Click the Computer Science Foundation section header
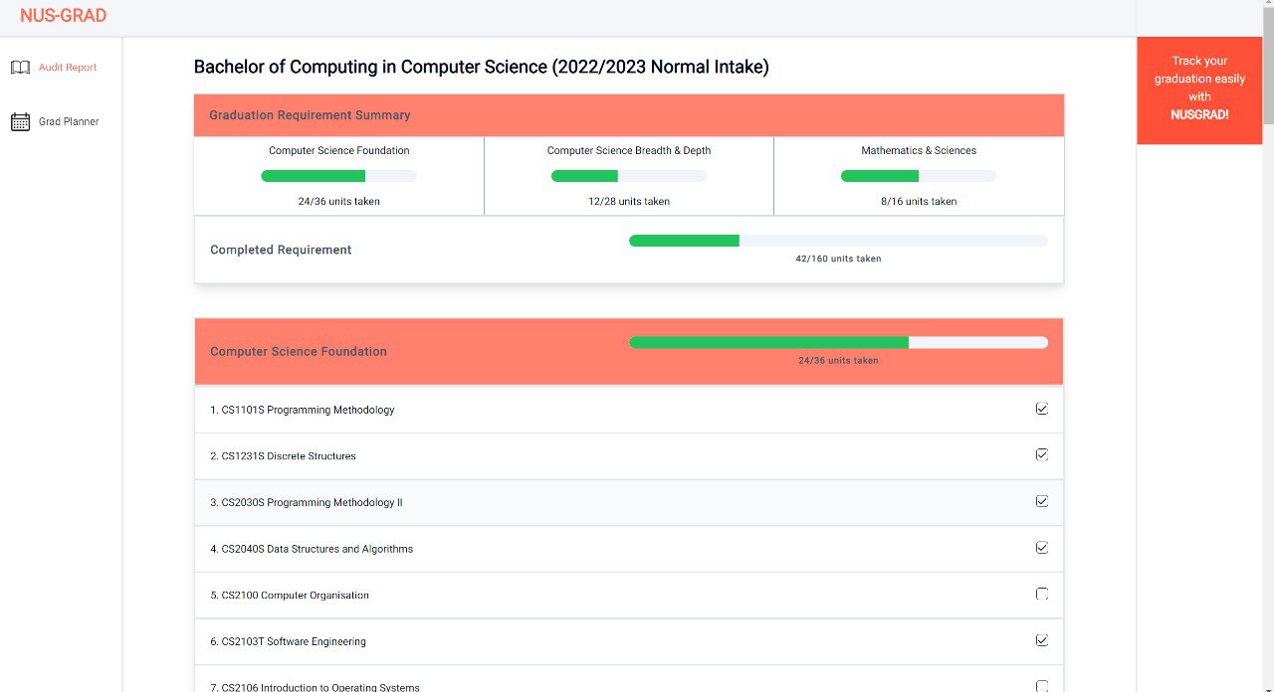The width and height of the screenshot is (1274, 692). tap(629, 351)
